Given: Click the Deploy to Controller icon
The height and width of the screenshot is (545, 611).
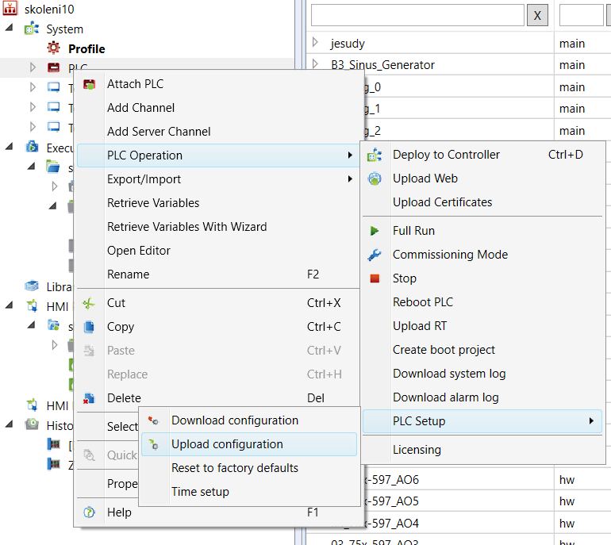Looking at the screenshot, I should (375, 155).
